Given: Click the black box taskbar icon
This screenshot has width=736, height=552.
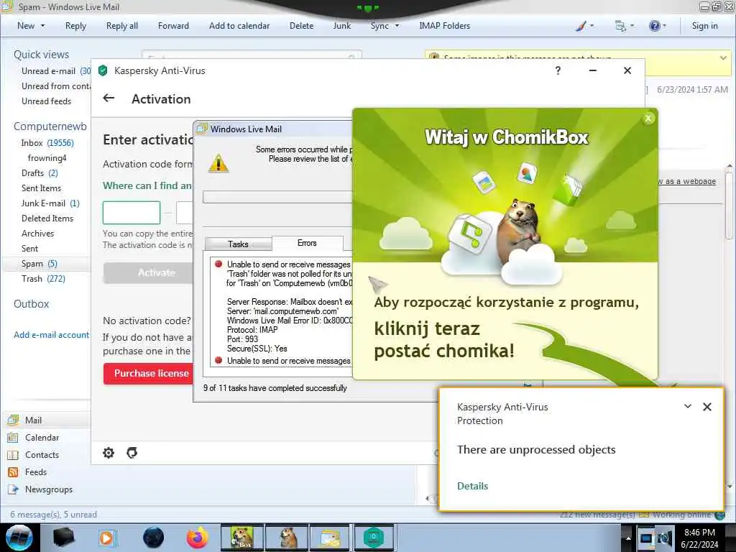Looking at the screenshot, I should 63,538.
